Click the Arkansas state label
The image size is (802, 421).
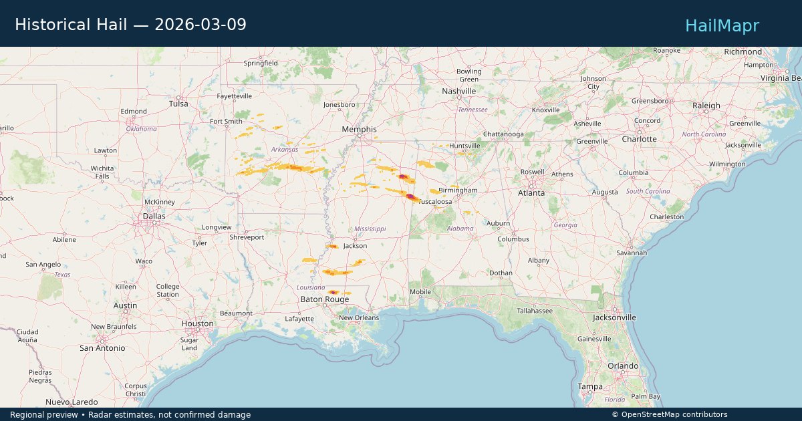285,149
